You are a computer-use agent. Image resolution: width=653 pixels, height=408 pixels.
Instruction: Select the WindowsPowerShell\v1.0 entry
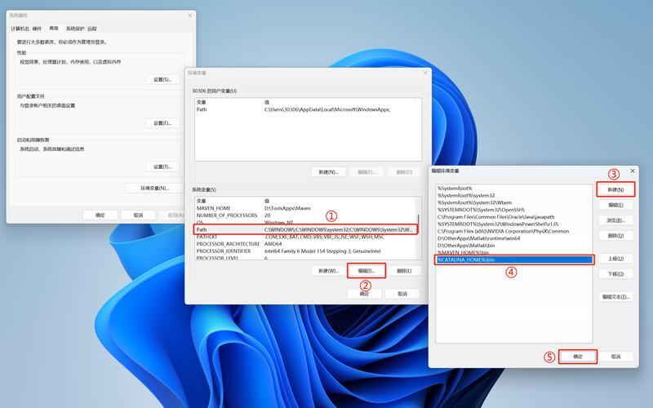coord(514,224)
